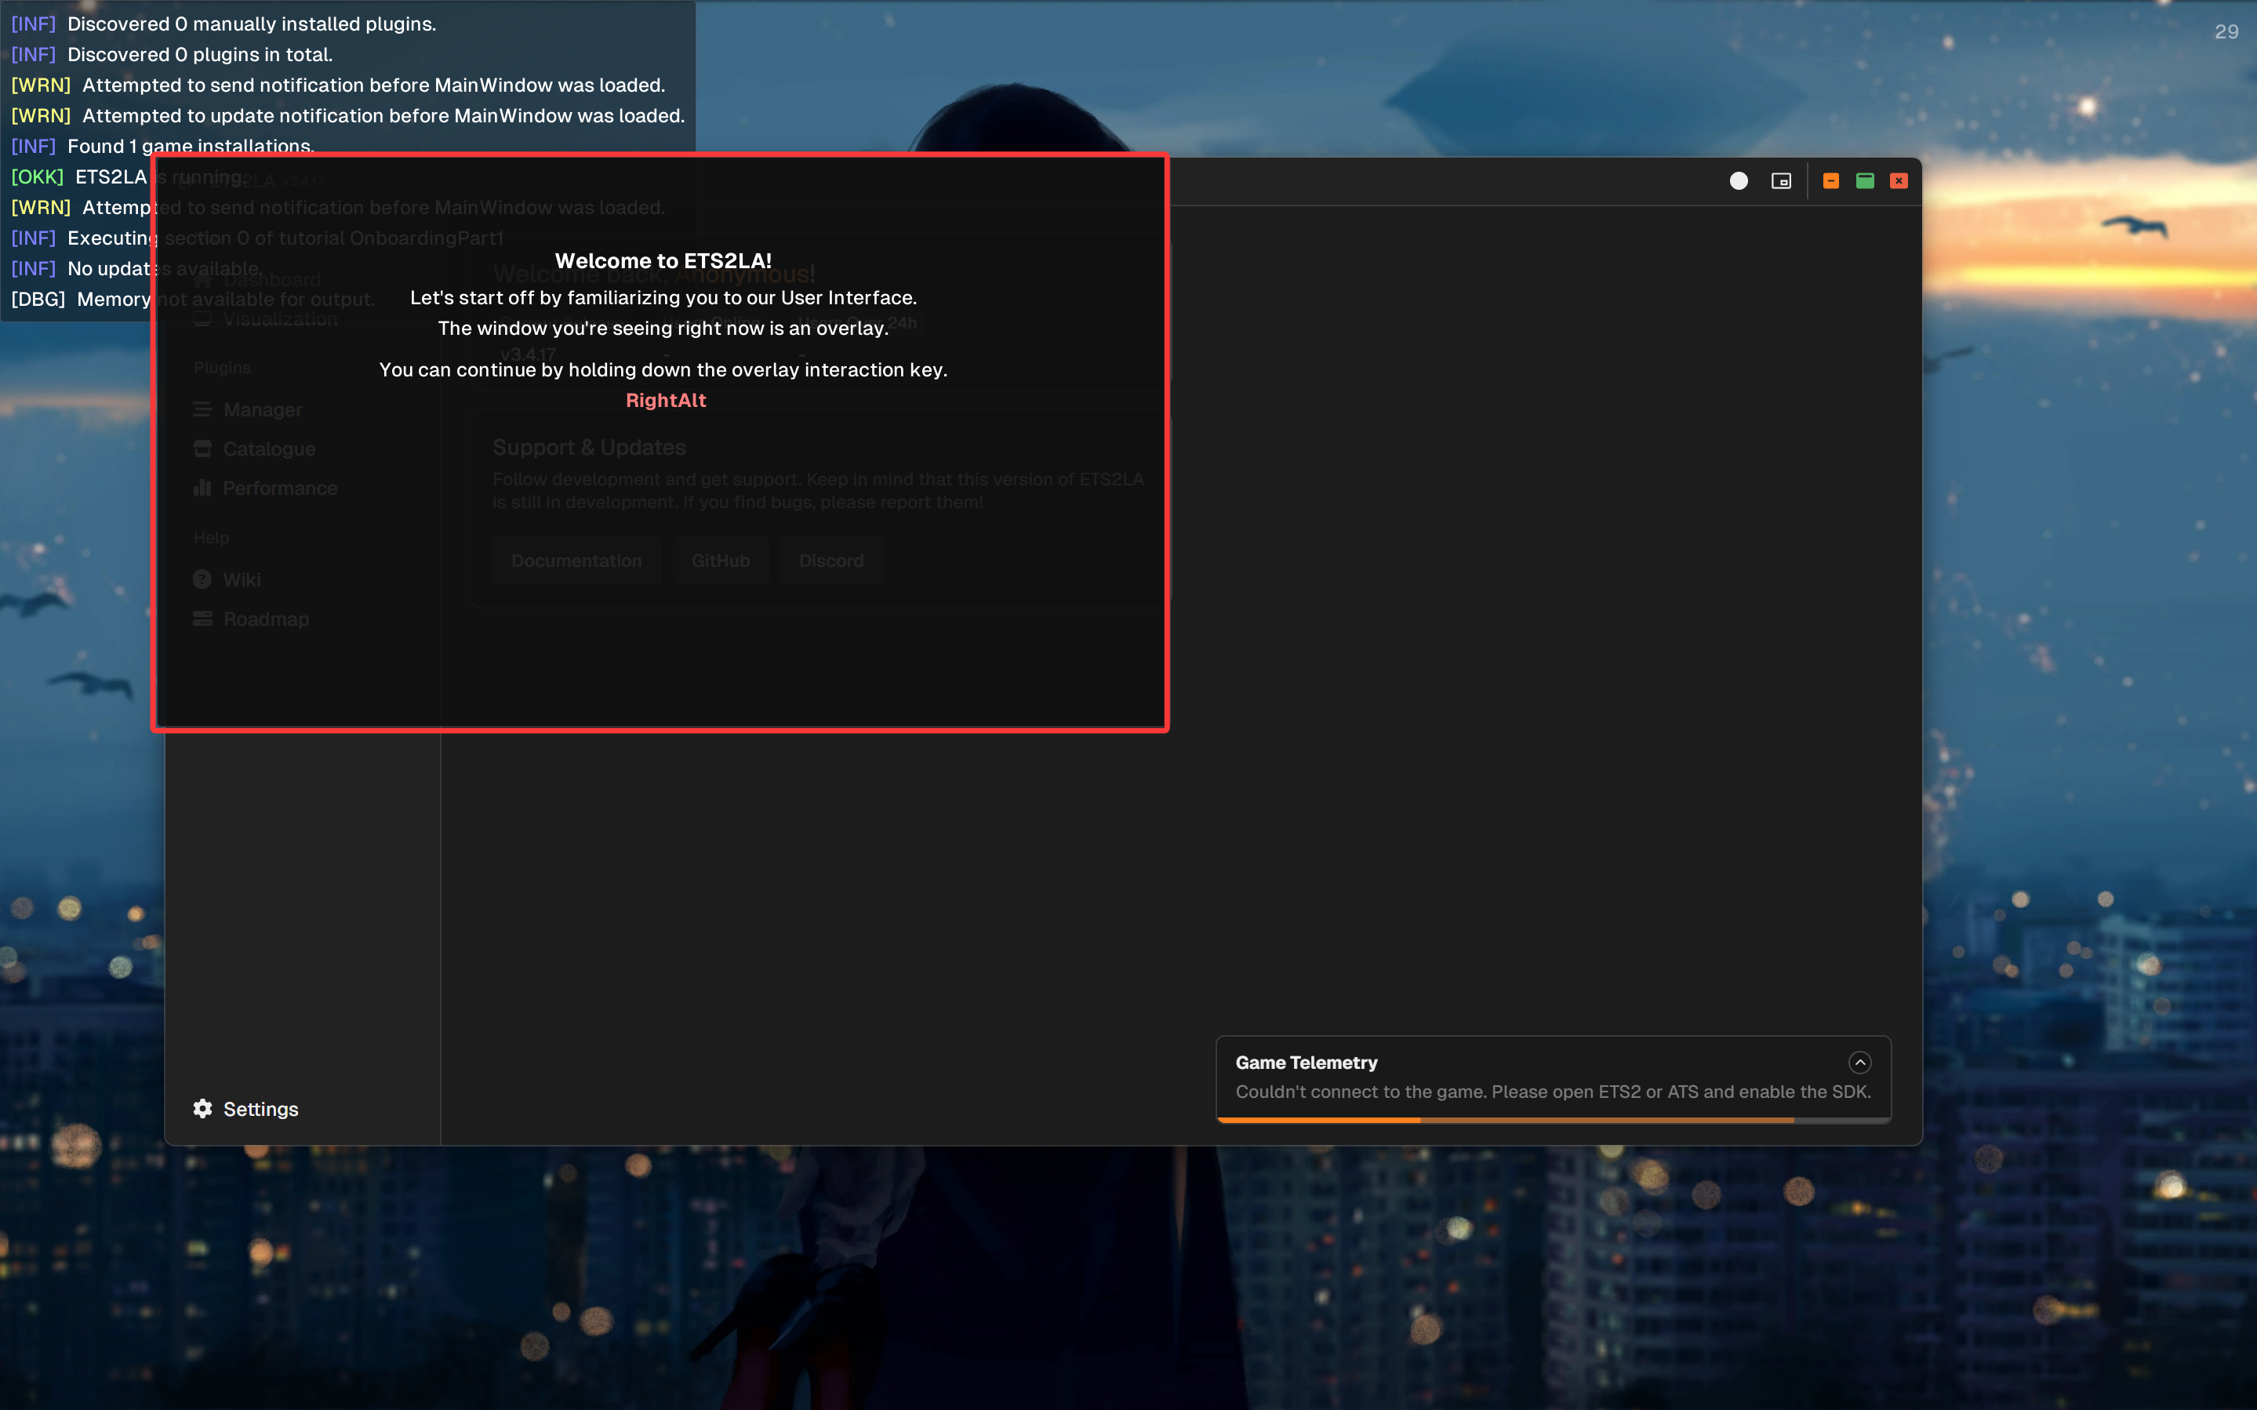Click the "[DBG]" log tag

pyautogui.click(x=38, y=300)
